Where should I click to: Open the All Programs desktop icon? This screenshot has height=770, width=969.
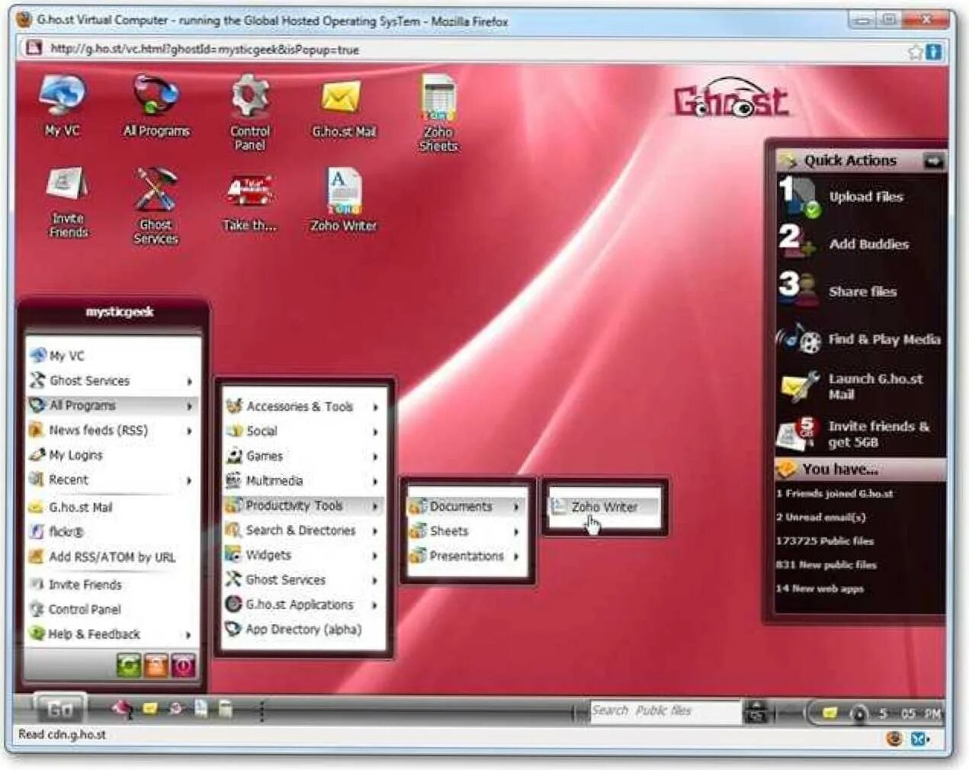click(156, 105)
